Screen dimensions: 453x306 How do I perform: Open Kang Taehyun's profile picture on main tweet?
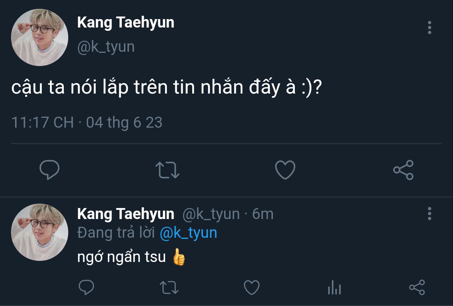(40, 37)
